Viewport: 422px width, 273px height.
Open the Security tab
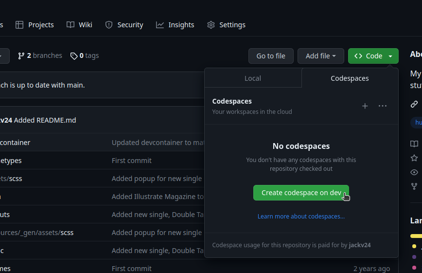pyautogui.click(x=124, y=25)
